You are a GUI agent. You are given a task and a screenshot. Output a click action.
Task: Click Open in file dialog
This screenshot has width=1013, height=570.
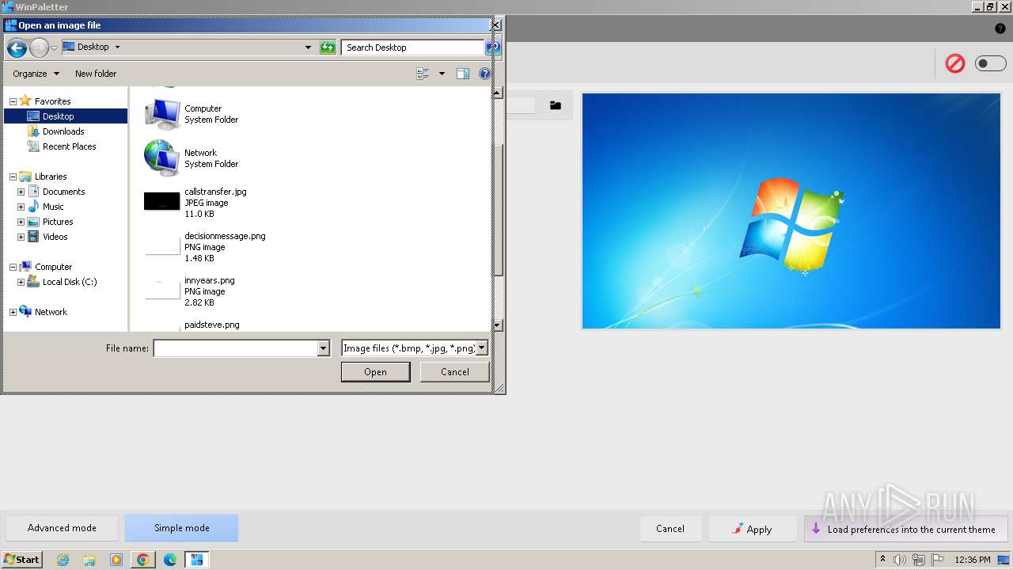click(376, 372)
